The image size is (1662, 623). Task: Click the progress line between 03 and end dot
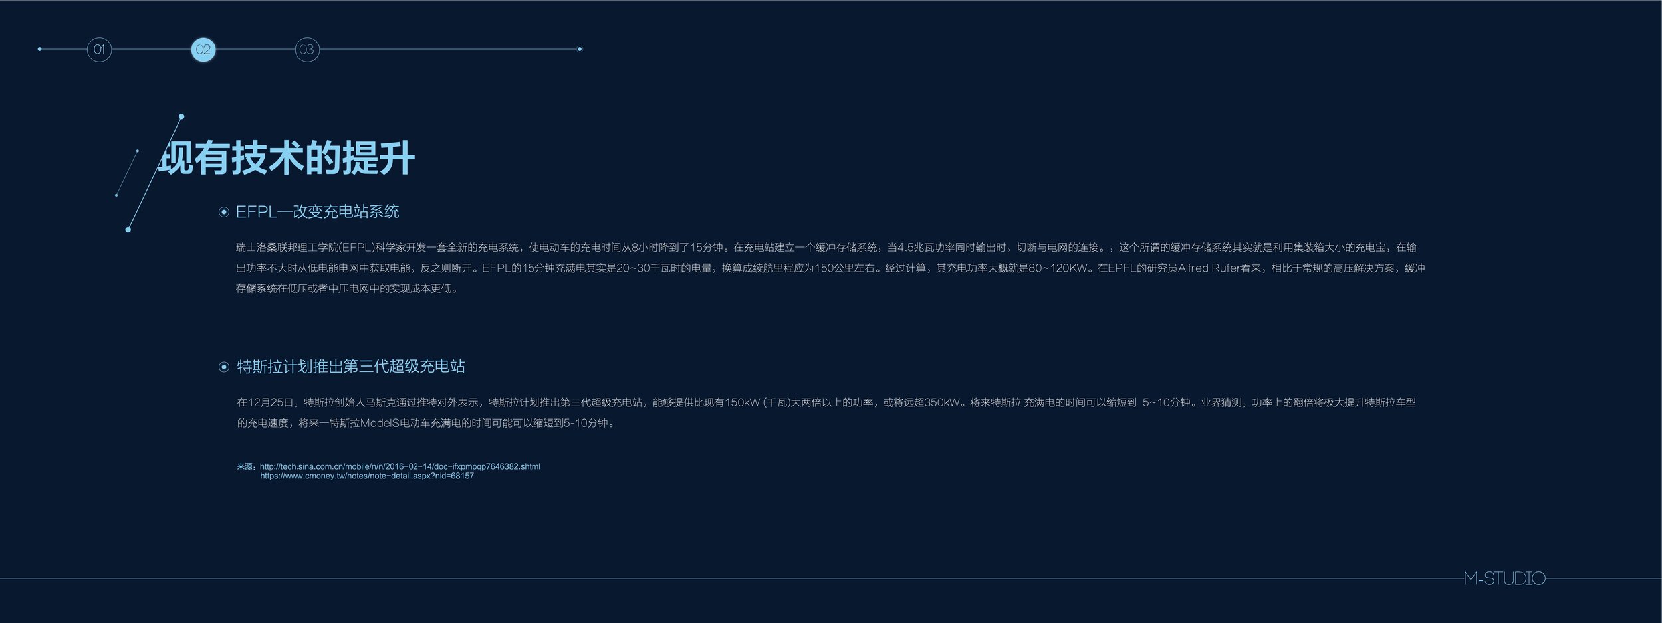(448, 49)
